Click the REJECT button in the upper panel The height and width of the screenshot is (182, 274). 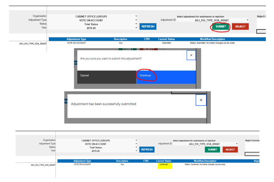point(240,26)
